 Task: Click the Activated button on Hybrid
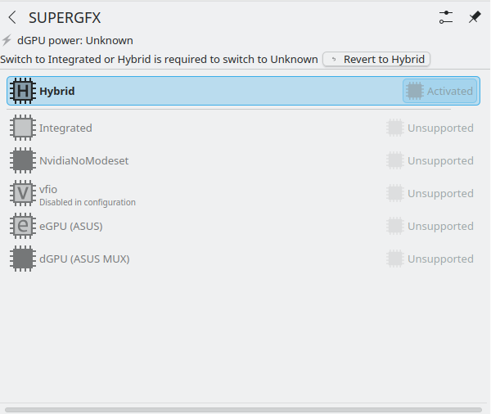pyautogui.click(x=439, y=91)
